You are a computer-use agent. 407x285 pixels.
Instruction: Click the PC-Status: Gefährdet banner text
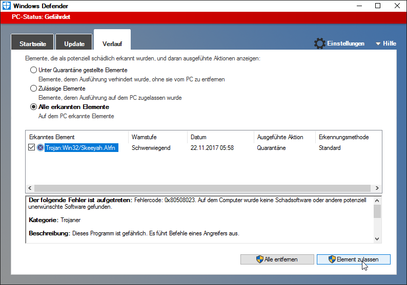point(41,17)
